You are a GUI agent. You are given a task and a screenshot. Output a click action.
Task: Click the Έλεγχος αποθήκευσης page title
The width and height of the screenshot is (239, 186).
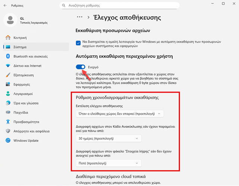127,17
